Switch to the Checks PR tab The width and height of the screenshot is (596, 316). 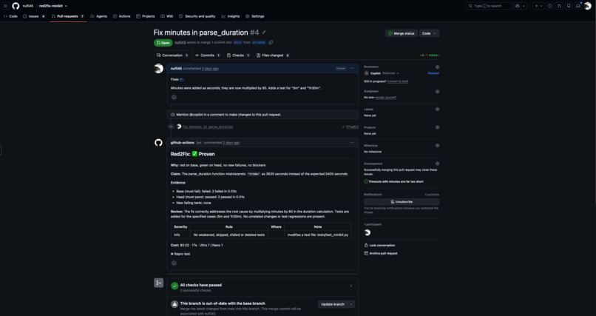point(238,56)
